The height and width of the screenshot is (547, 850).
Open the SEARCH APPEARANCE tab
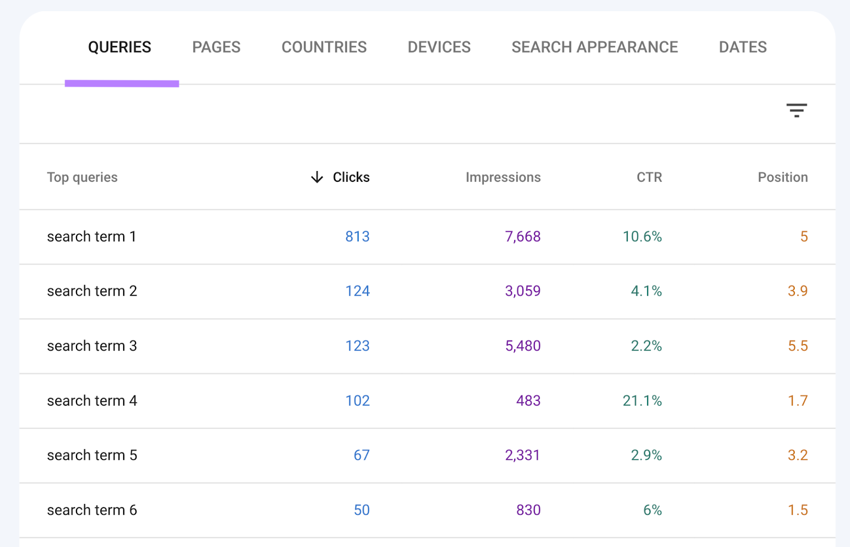[594, 47]
